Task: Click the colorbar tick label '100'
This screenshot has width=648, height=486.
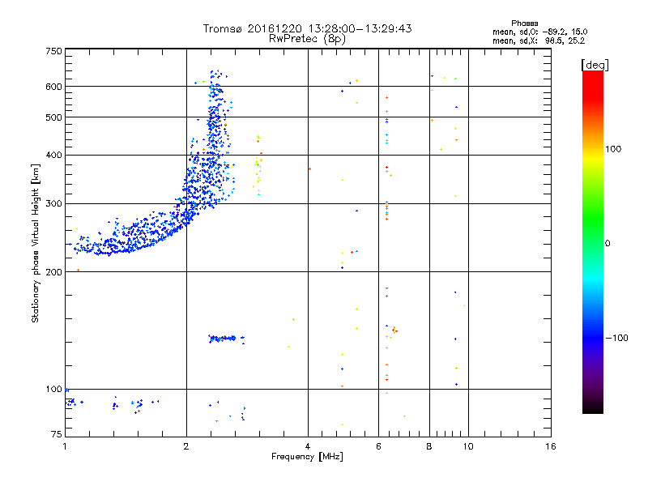Action: pos(613,149)
